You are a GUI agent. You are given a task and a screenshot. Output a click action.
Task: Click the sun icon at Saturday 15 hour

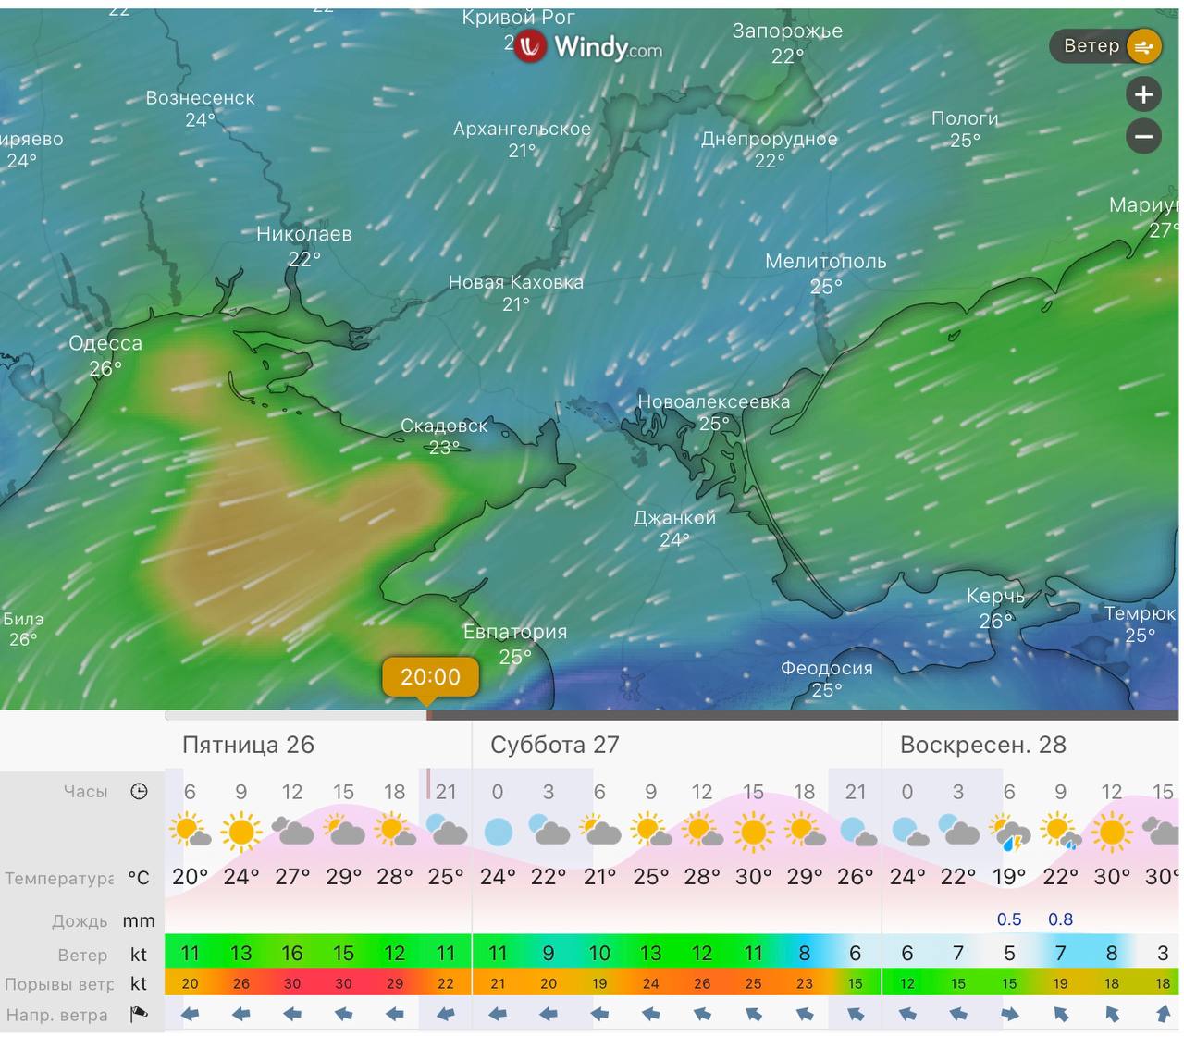click(753, 833)
